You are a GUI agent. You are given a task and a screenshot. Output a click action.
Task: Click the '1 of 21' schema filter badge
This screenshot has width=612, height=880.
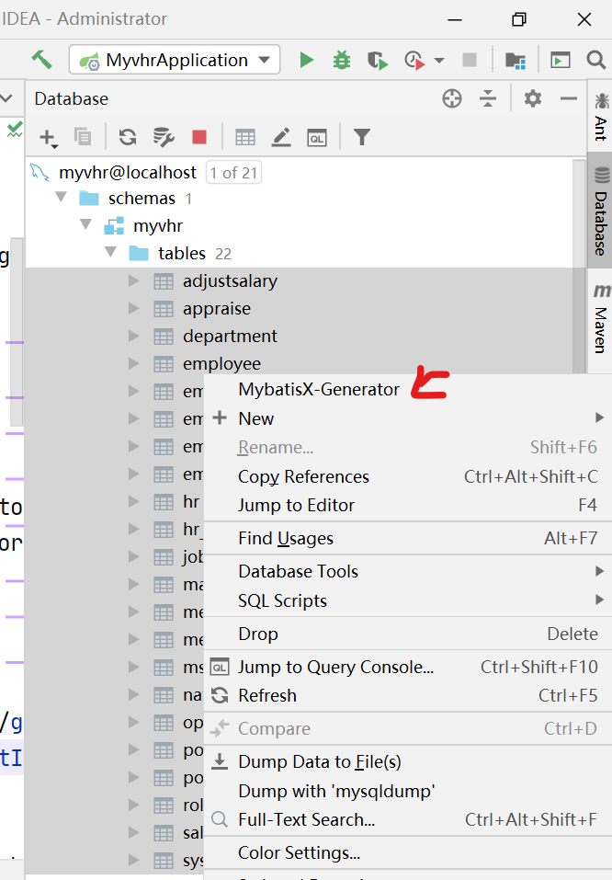click(x=233, y=172)
